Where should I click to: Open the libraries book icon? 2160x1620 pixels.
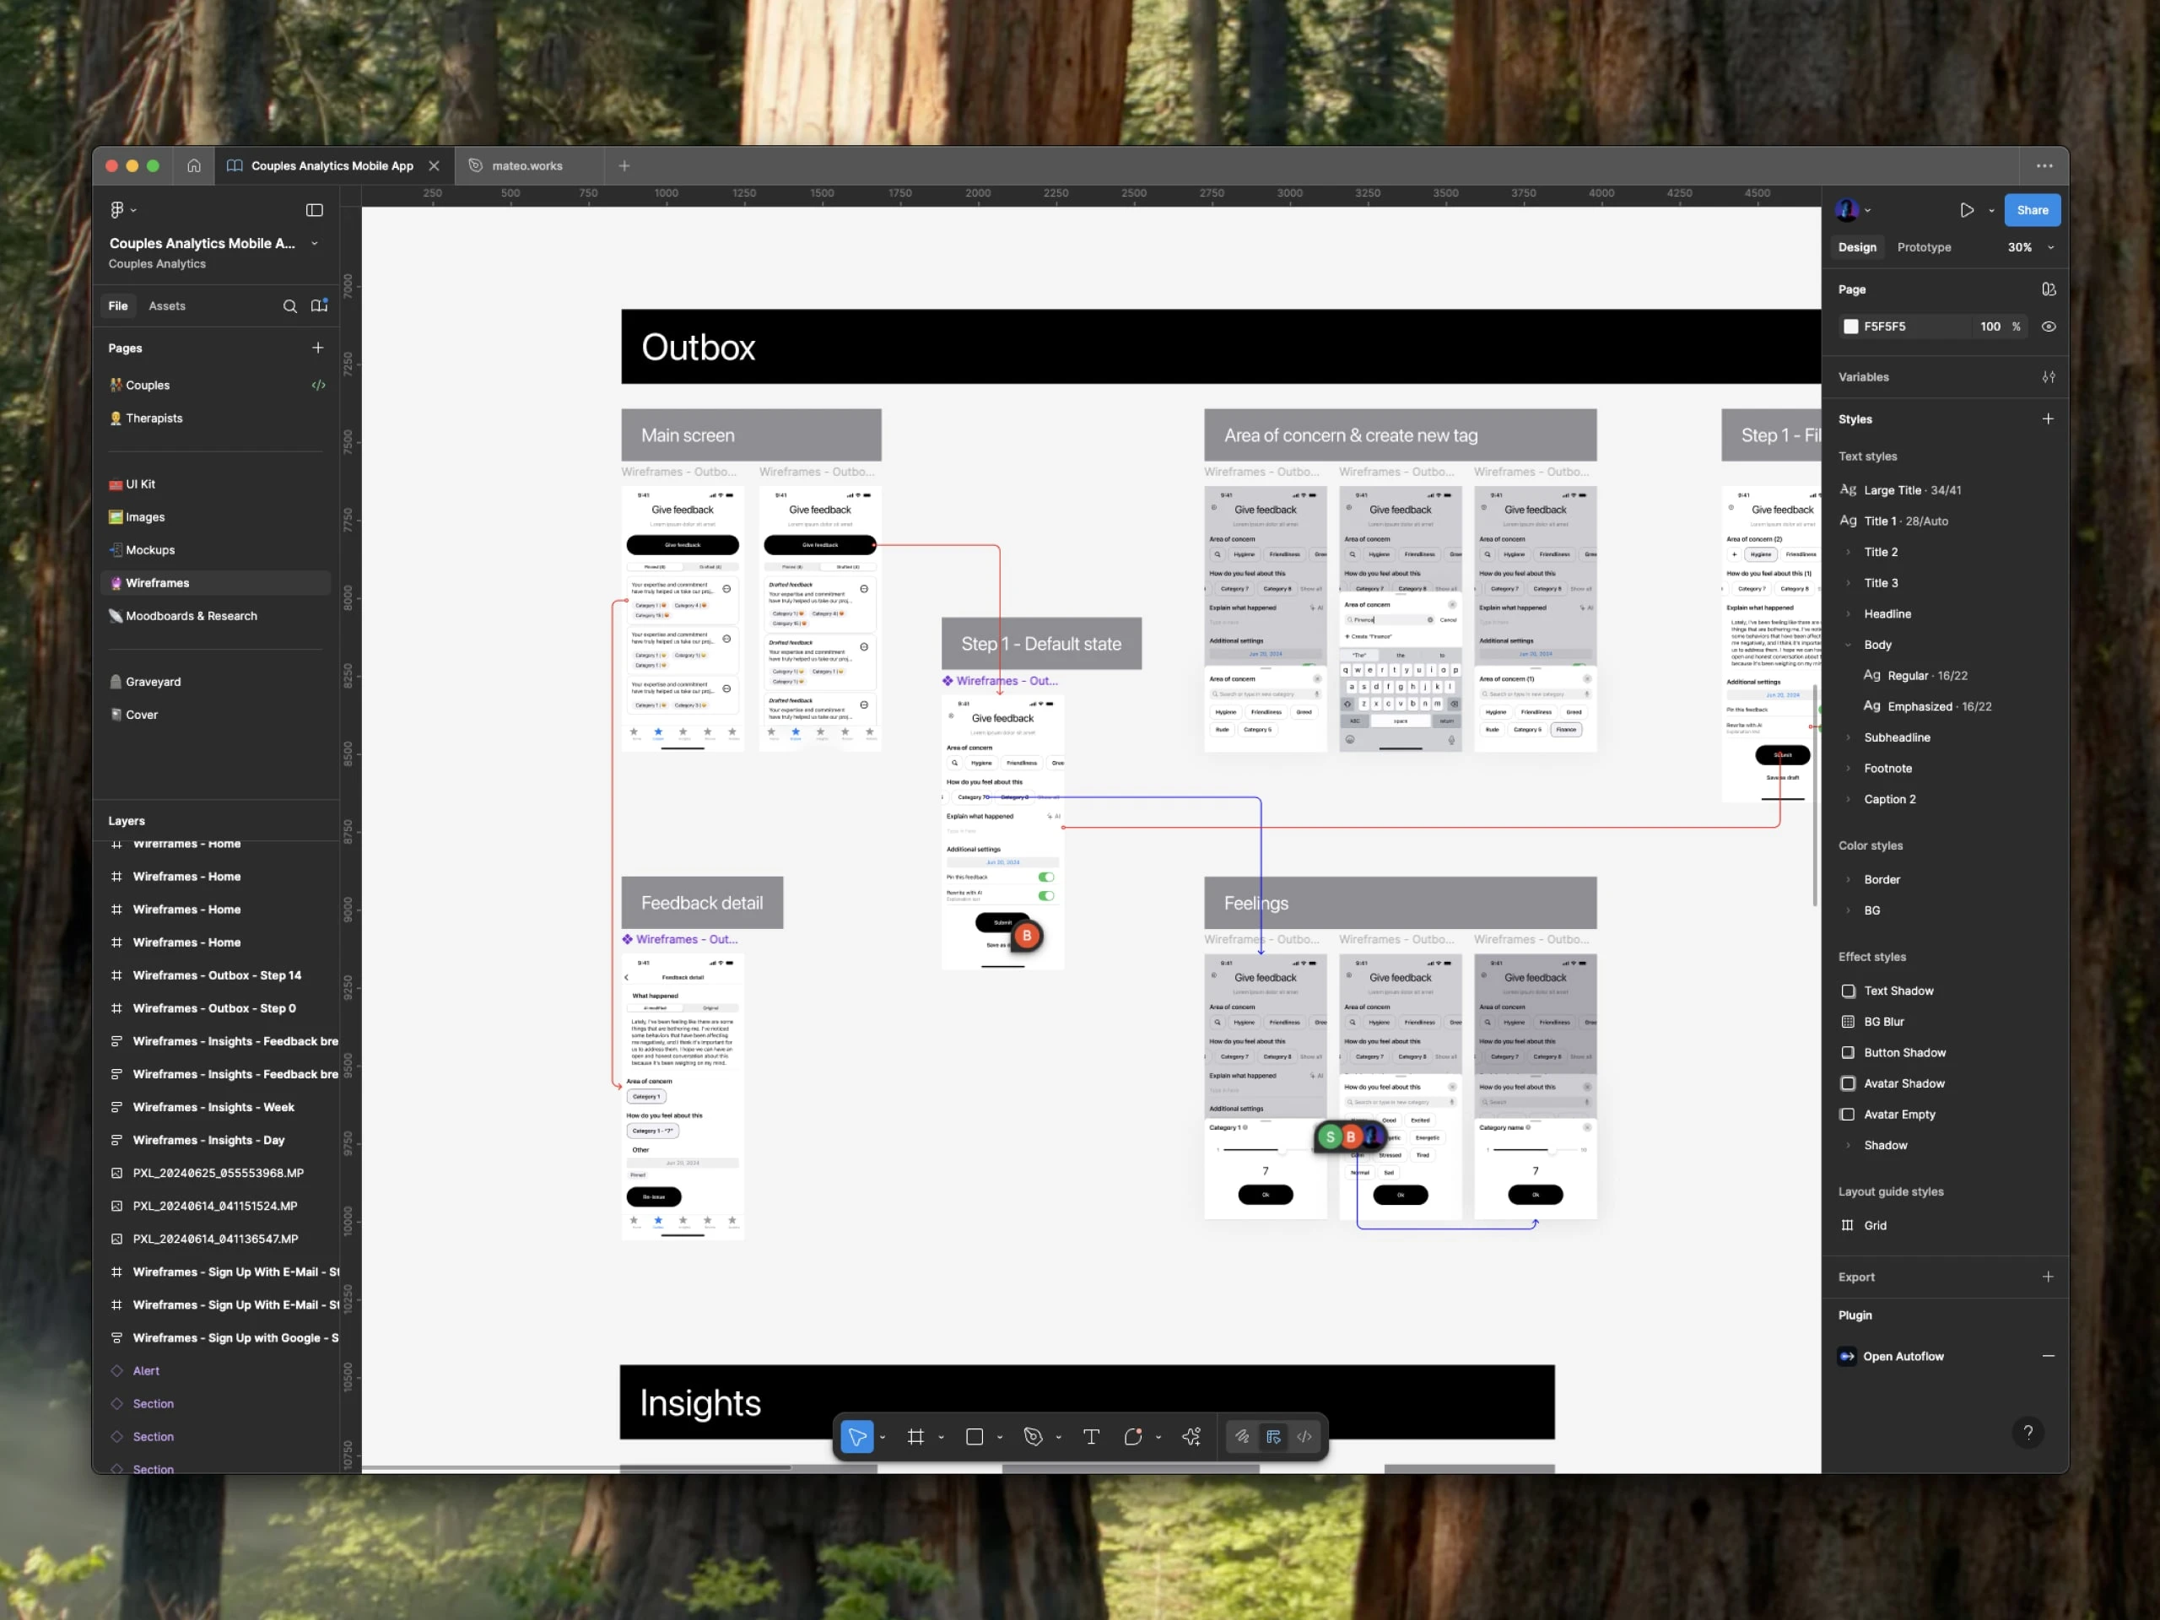pyautogui.click(x=319, y=305)
